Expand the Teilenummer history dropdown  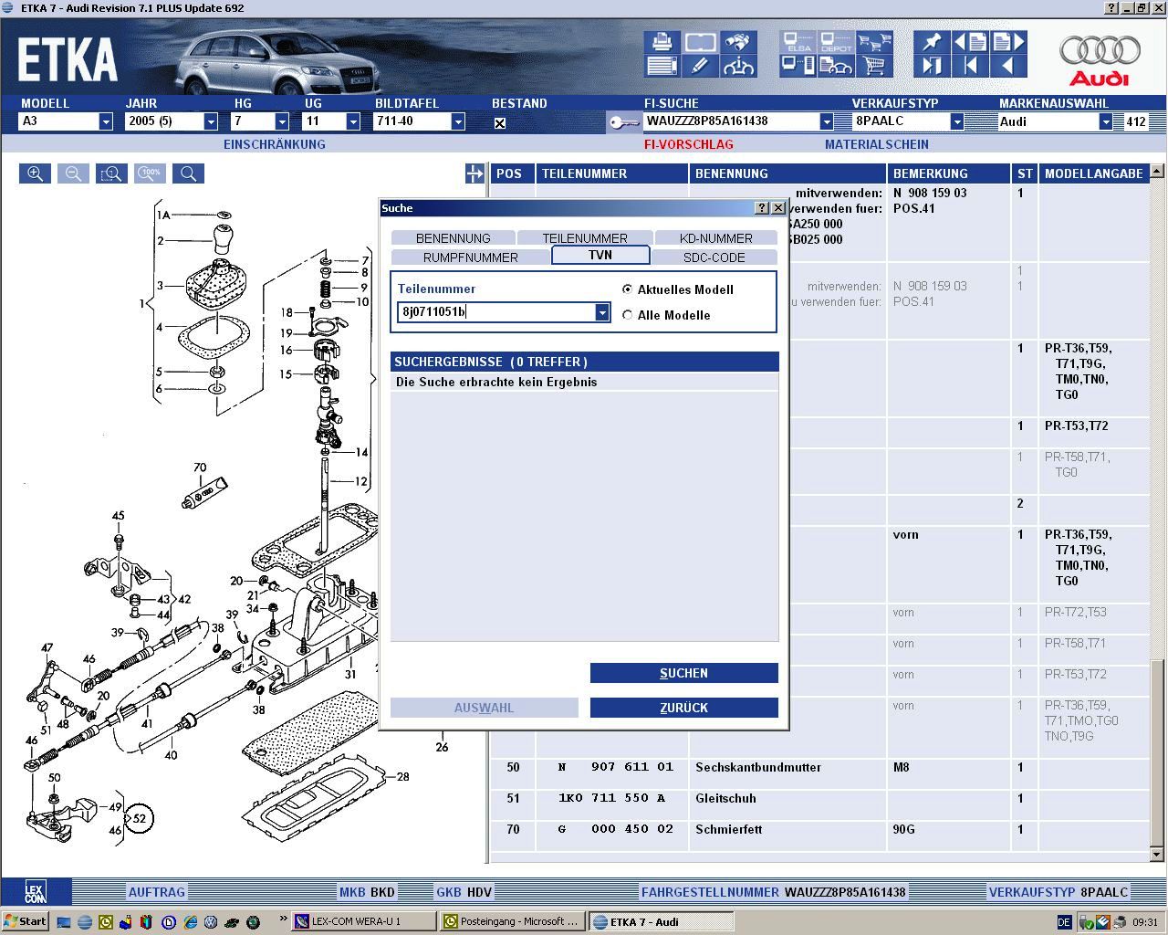click(602, 312)
